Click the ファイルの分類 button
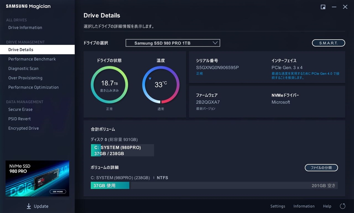354x213 pixels. tap(321, 168)
